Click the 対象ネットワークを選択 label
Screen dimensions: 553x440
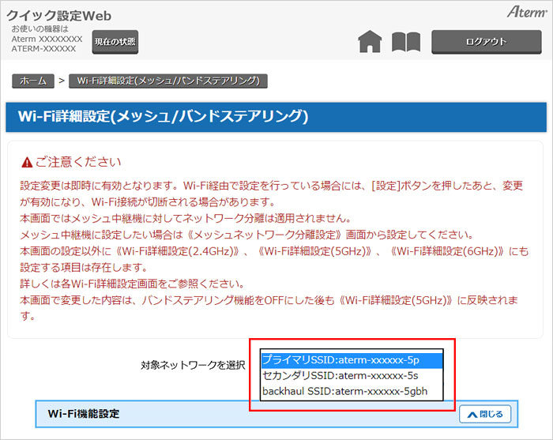(193, 365)
